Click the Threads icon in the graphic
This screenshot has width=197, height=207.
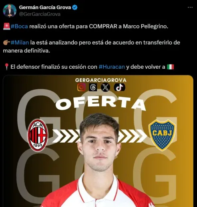click(x=93, y=87)
